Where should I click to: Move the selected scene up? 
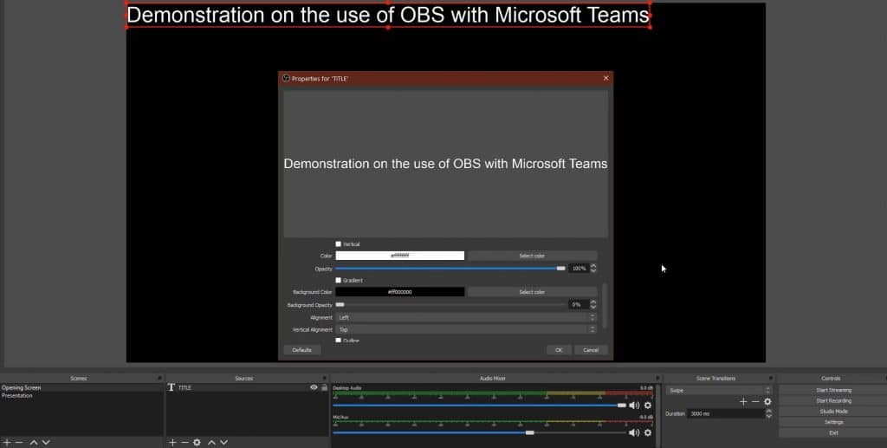pos(34,442)
